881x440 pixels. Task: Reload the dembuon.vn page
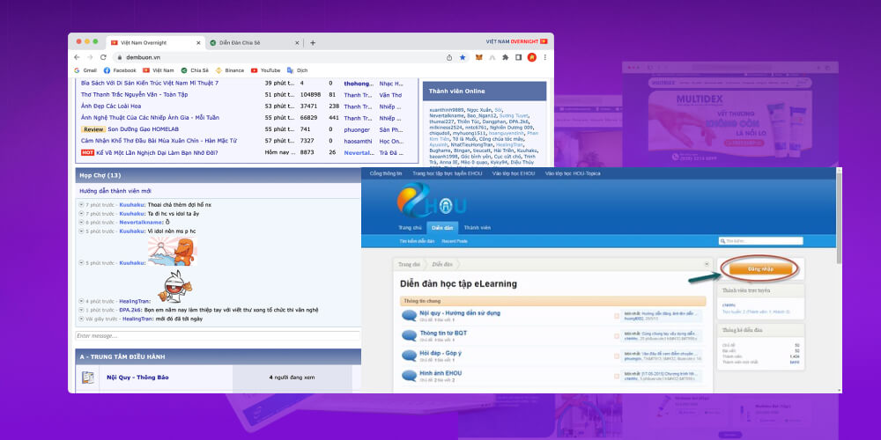[x=103, y=57]
